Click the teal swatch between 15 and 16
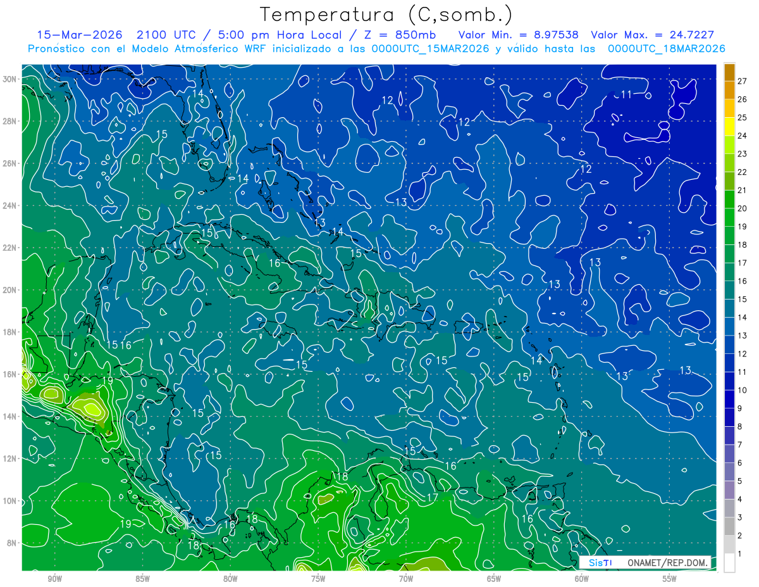Screen dimensions: 759x587 729,290
